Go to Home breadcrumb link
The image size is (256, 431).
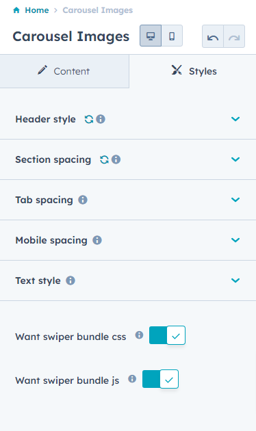[37, 10]
